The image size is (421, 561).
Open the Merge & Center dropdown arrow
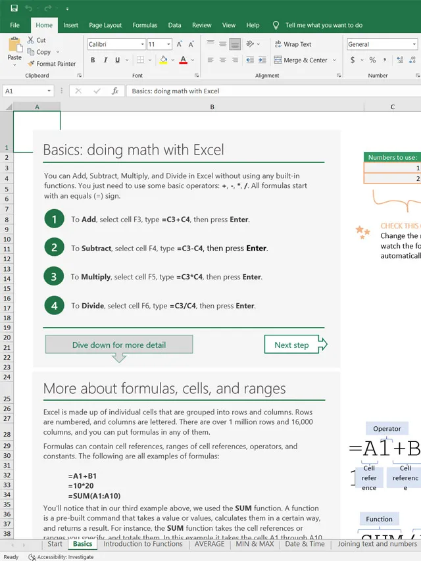coord(334,60)
